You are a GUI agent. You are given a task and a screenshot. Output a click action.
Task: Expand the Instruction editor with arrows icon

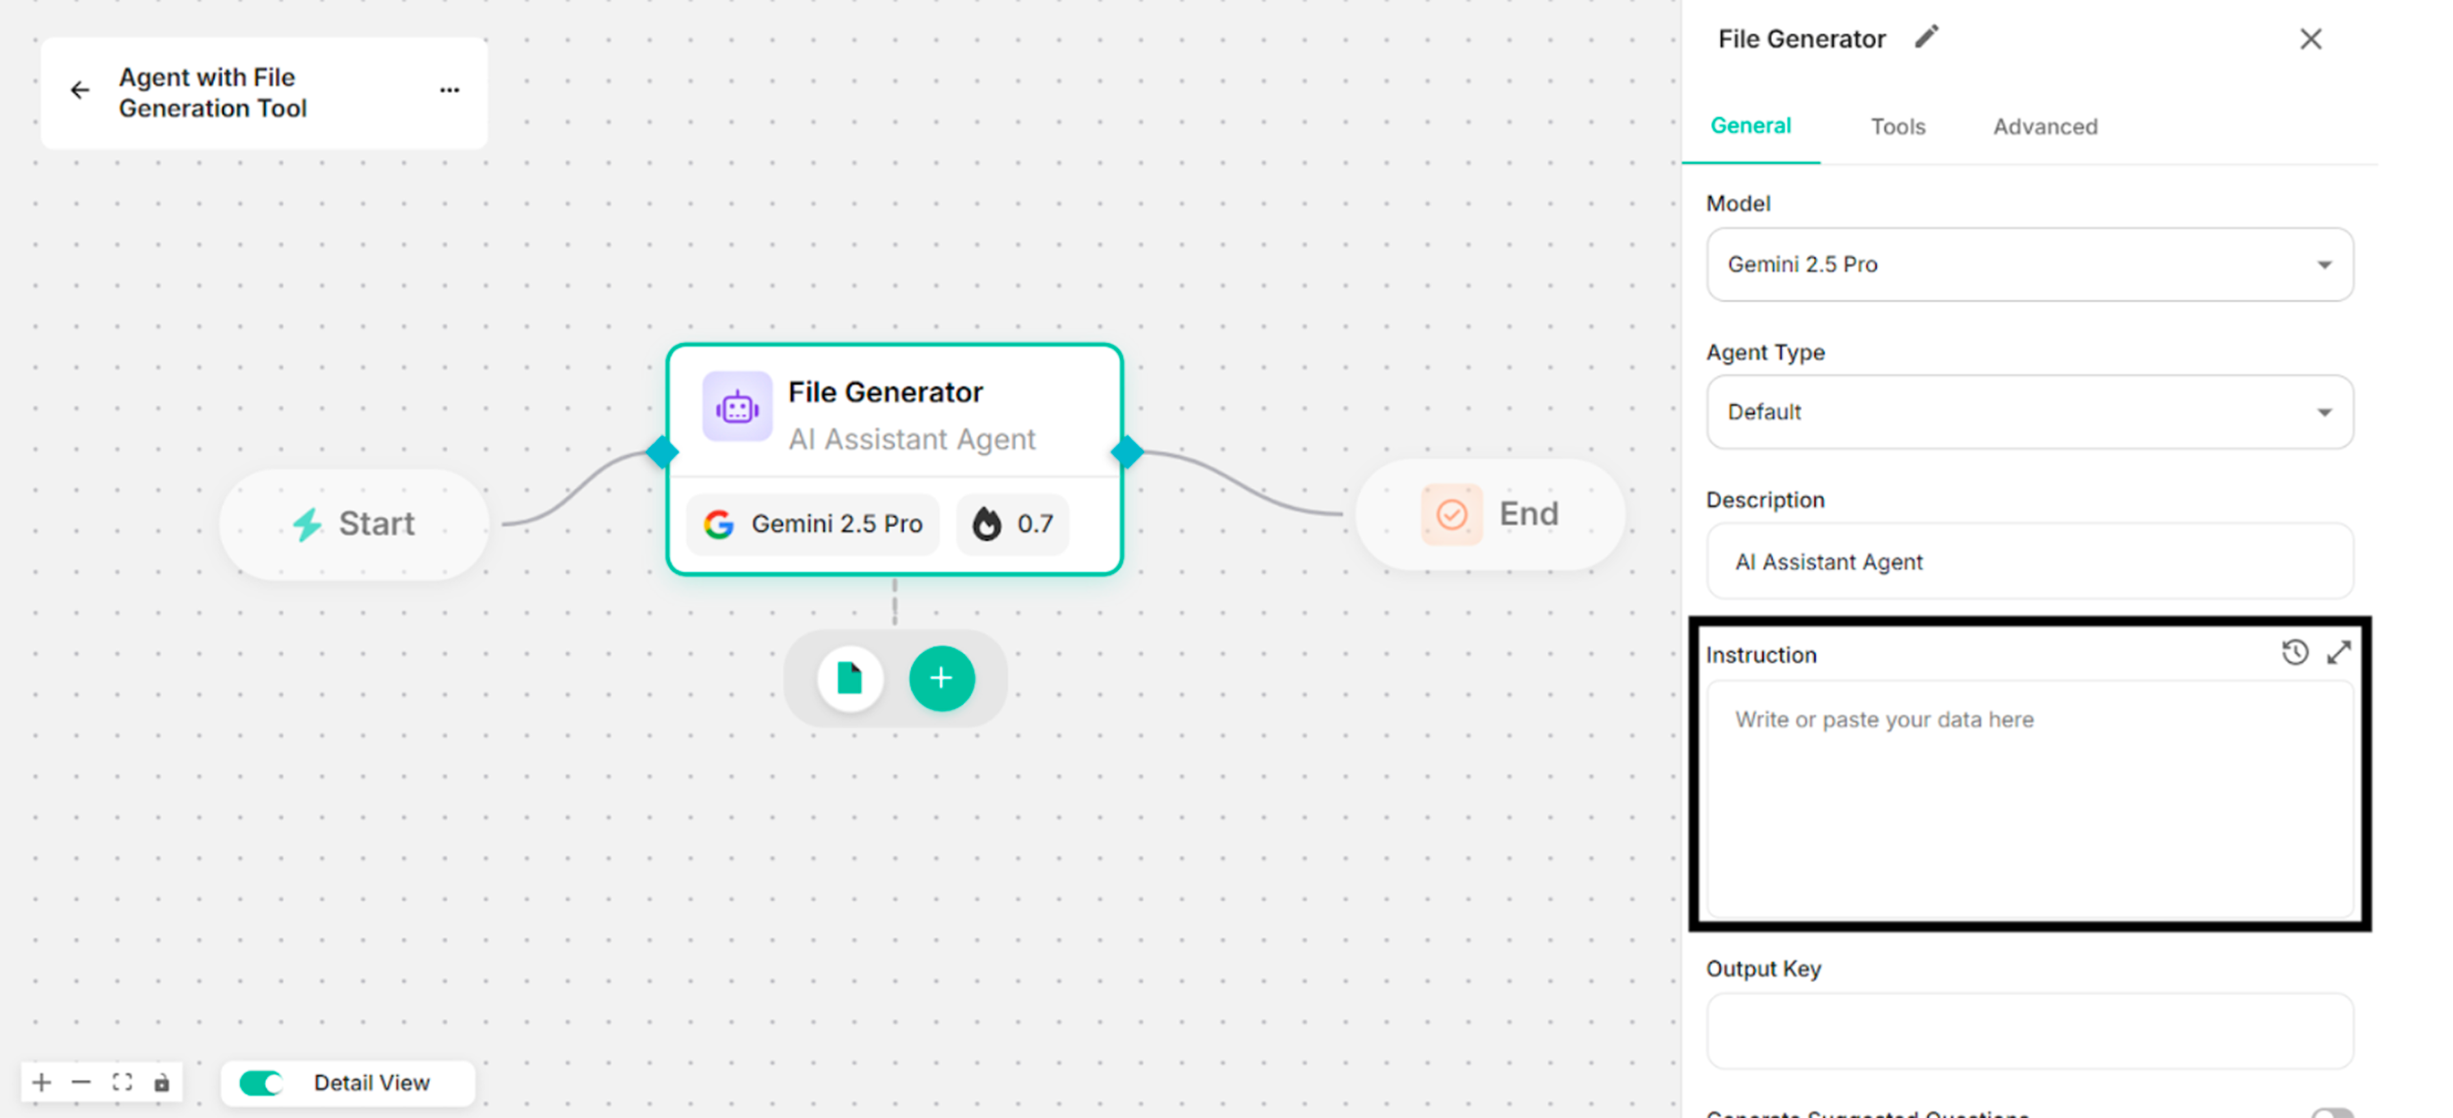(x=2339, y=653)
